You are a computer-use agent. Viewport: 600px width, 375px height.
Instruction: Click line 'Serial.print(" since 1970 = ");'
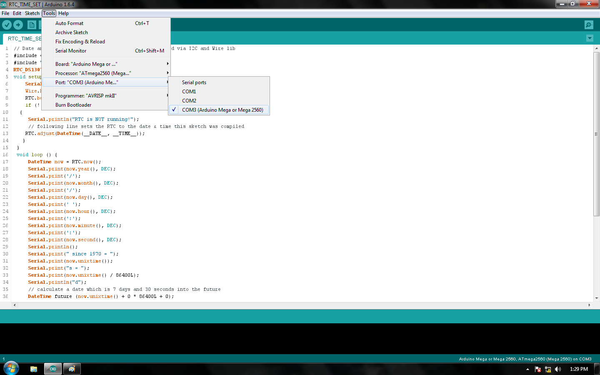click(x=73, y=254)
